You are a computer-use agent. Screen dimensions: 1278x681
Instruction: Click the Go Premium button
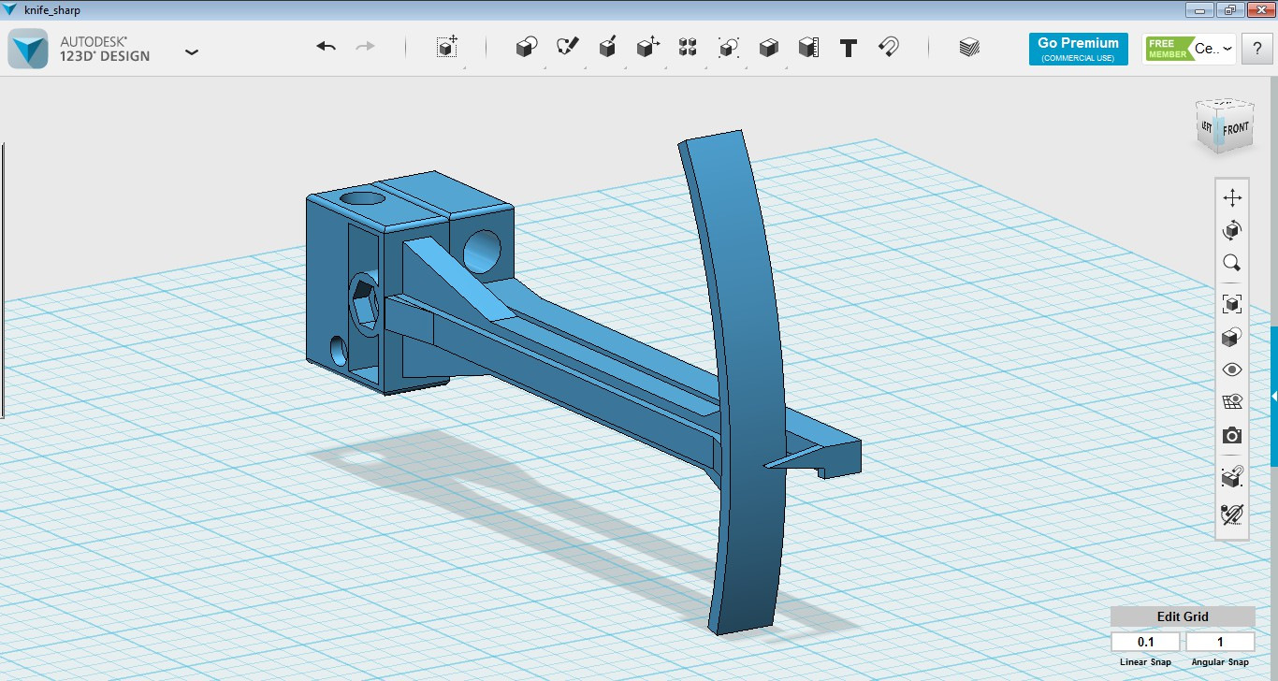[x=1078, y=49]
